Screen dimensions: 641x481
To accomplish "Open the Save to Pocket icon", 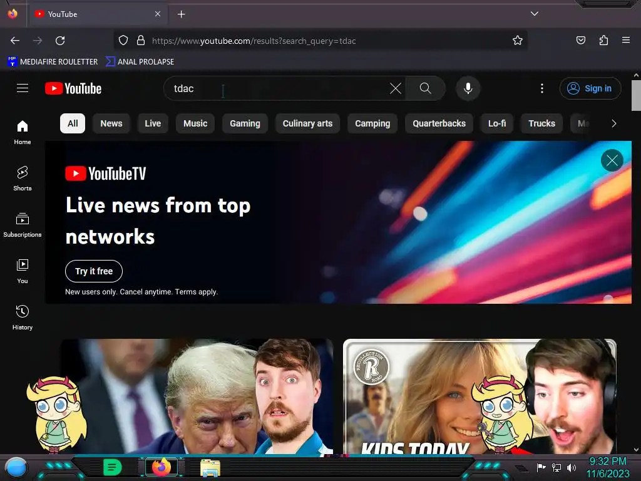I will coord(580,41).
